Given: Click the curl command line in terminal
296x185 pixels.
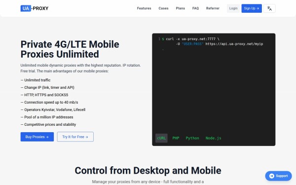Looking at the screenshot, I should pos(192,39).
